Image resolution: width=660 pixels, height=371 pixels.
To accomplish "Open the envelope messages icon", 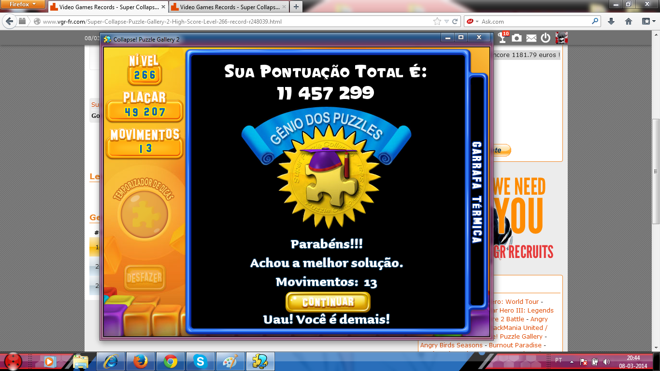I will pyautogui.click(x=531, y=38).
